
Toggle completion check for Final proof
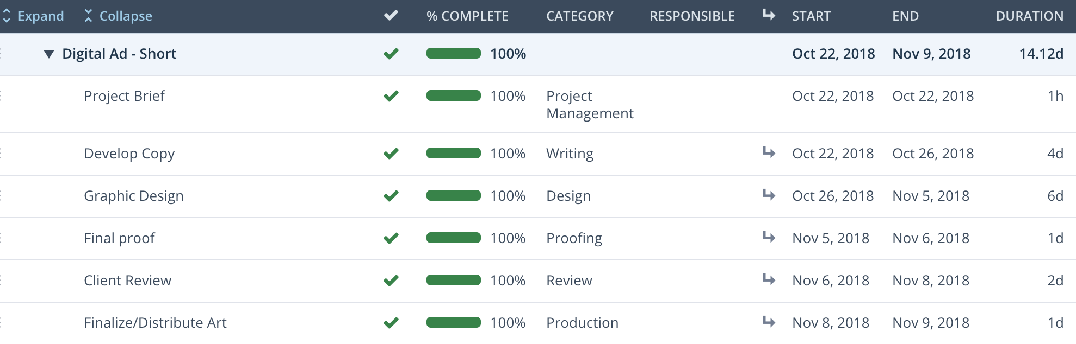391,238
